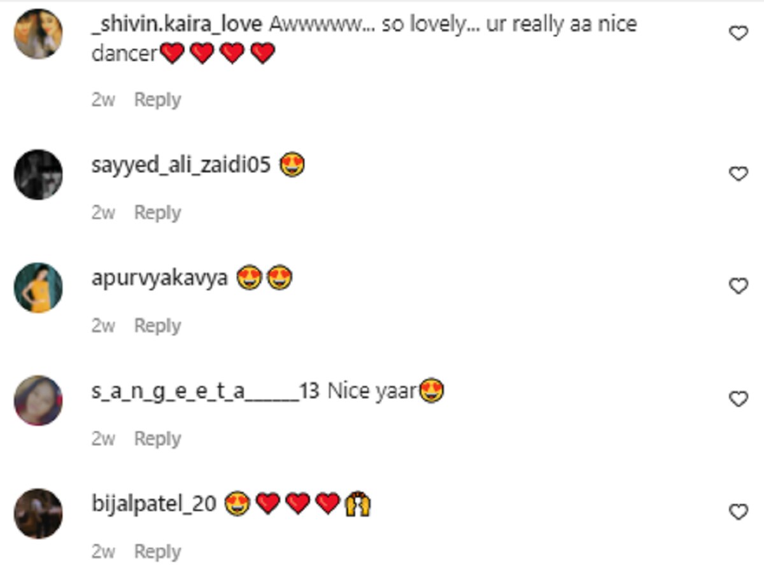
Task: Reply to the 'Nice yaar' comment
Action: click(x=157, y=439)
